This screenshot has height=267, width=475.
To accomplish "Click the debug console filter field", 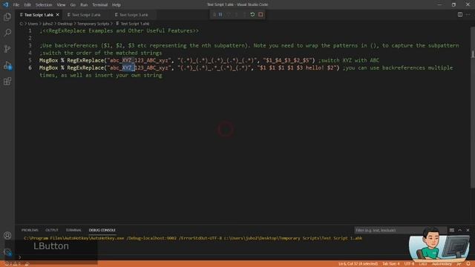I will coord(400,230).
